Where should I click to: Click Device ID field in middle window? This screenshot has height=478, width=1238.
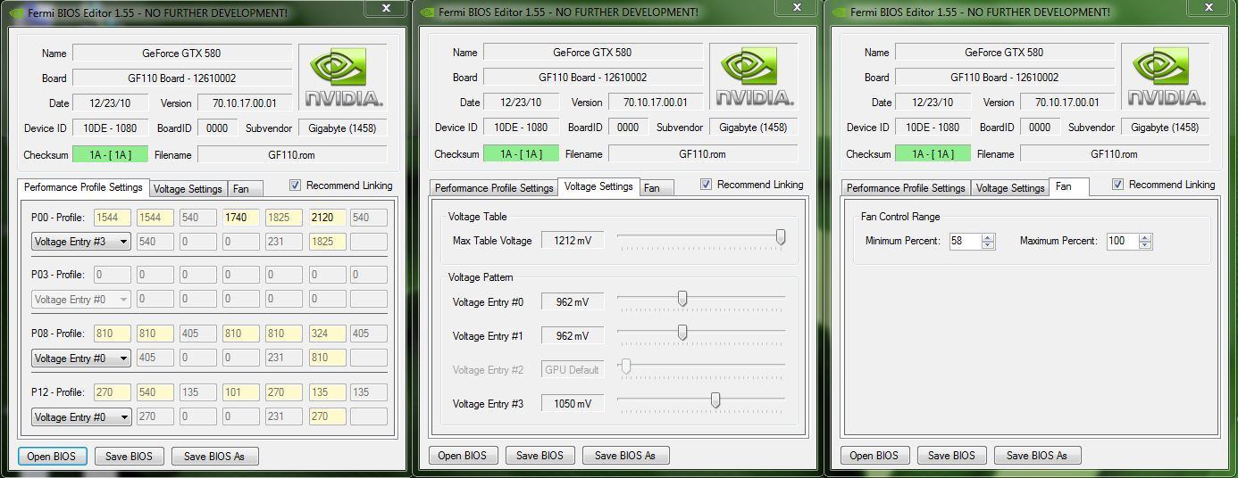click(521, 128)
